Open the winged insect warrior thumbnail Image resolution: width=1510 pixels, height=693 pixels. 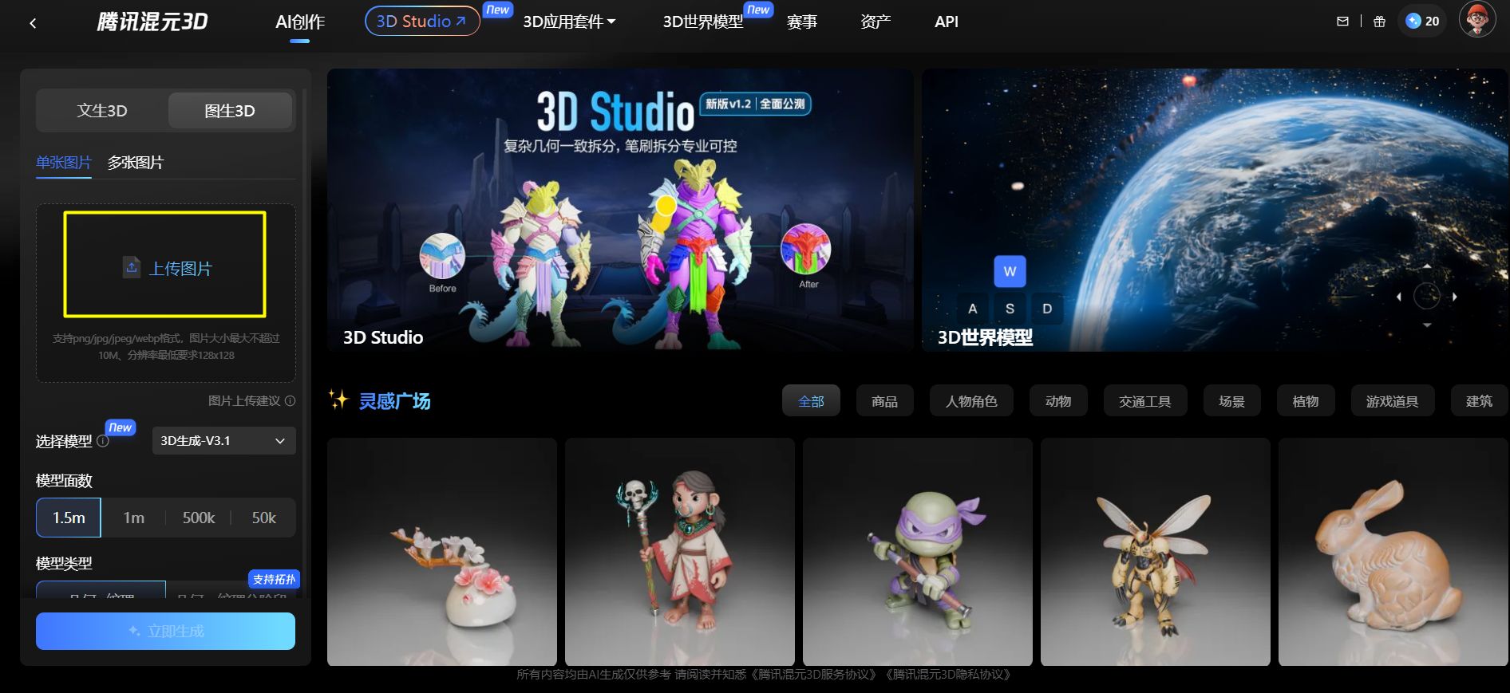pyautogui.click(x=1156, y=552)
